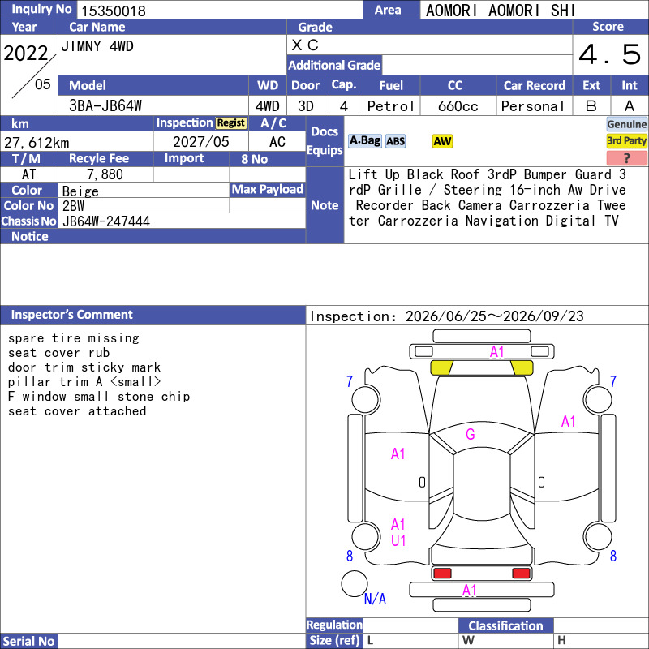
Task: Click the yellow Regist badge
Action: tap(231, 123)
